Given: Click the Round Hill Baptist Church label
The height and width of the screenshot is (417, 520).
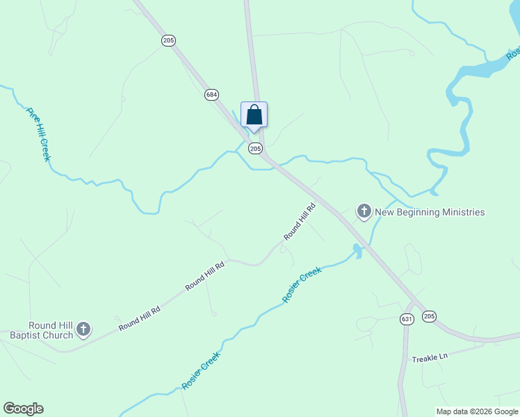Looking at the screenshot, I should coord(42,330).
